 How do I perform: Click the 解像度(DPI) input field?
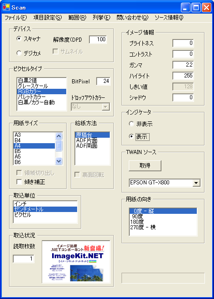click(98, 39)
